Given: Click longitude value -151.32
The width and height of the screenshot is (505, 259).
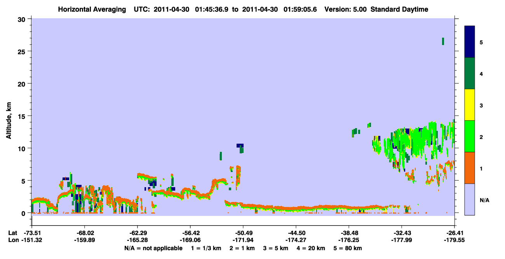Looking at the screenshot, I should [31, 240].
